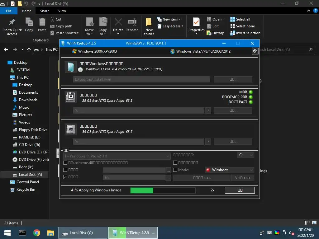Click the browse button next to install.wim path
319x239 pixels.
coord(233,79)
